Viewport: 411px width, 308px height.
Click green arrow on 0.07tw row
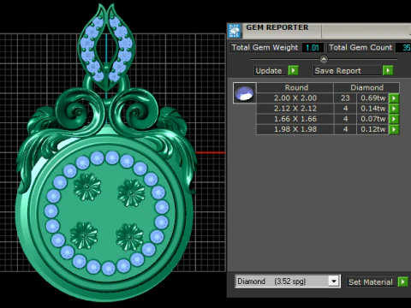point(394,119)
